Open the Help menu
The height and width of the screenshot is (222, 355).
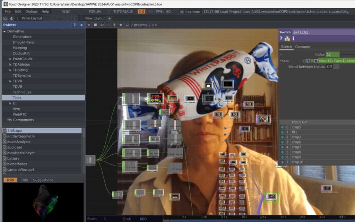click(x=45, y=11)
